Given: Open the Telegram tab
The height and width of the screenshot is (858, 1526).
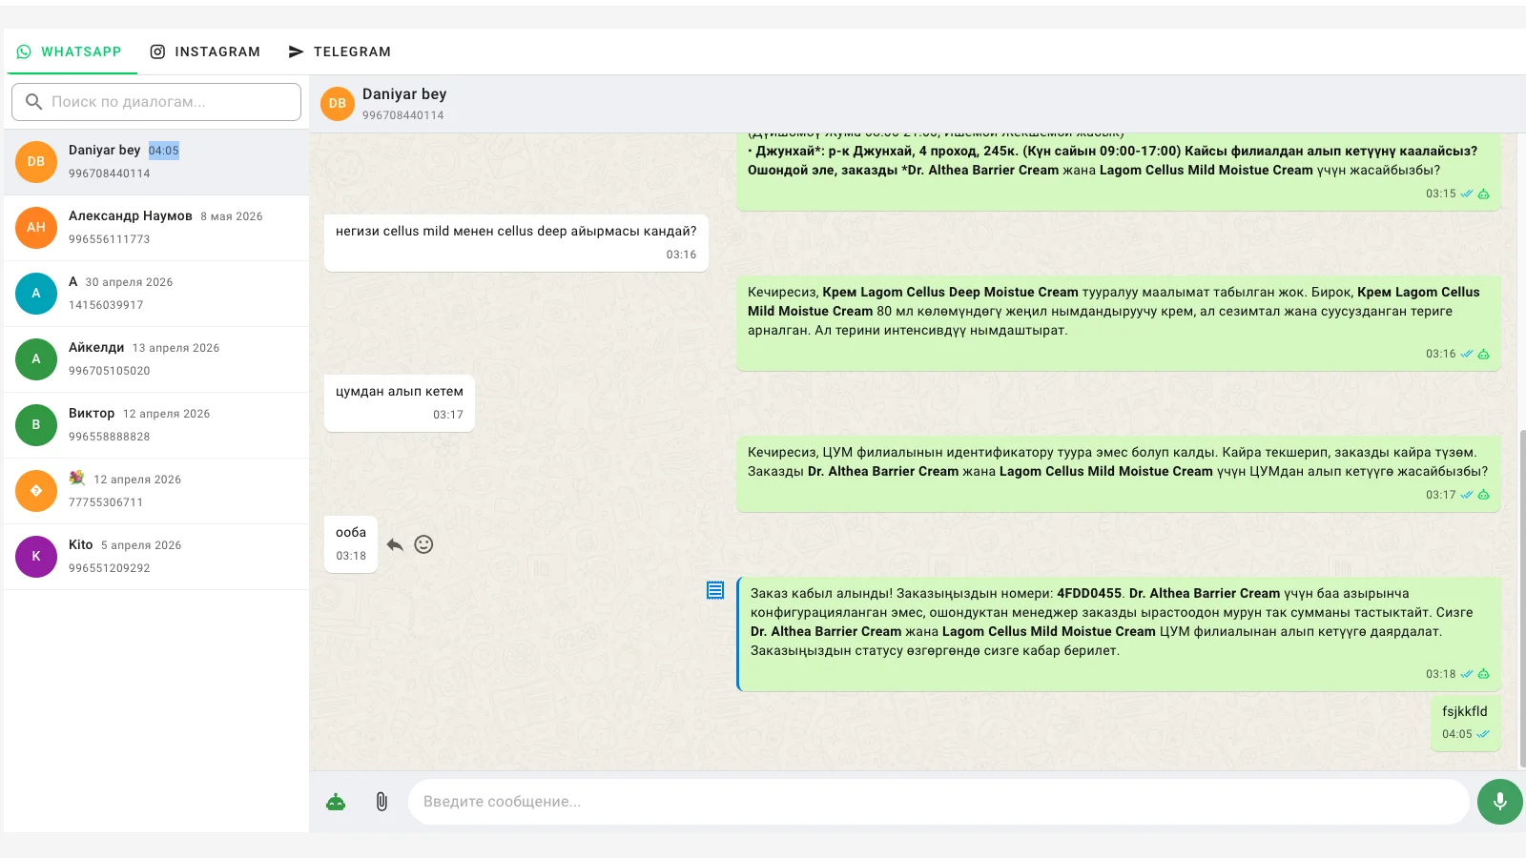Looking at the screenshot, I should (340, 51).
